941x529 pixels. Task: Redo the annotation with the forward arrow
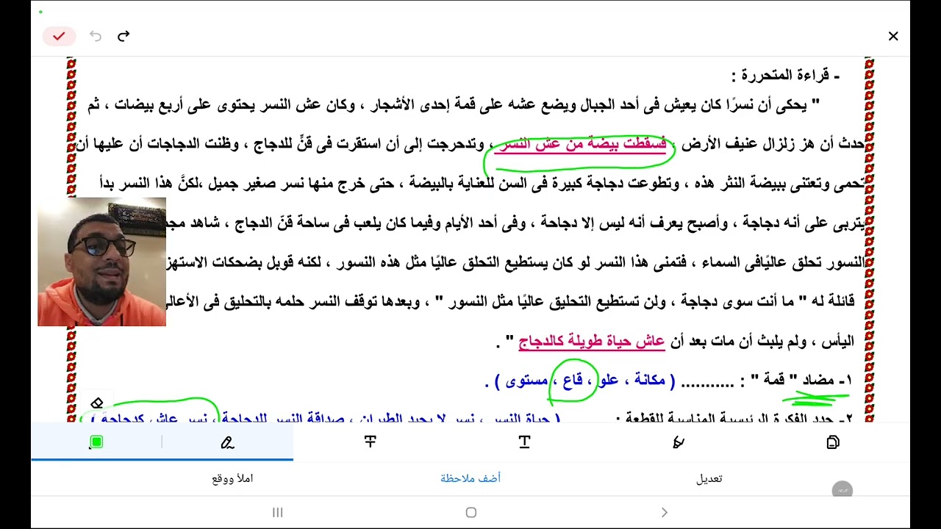[124, 36]
